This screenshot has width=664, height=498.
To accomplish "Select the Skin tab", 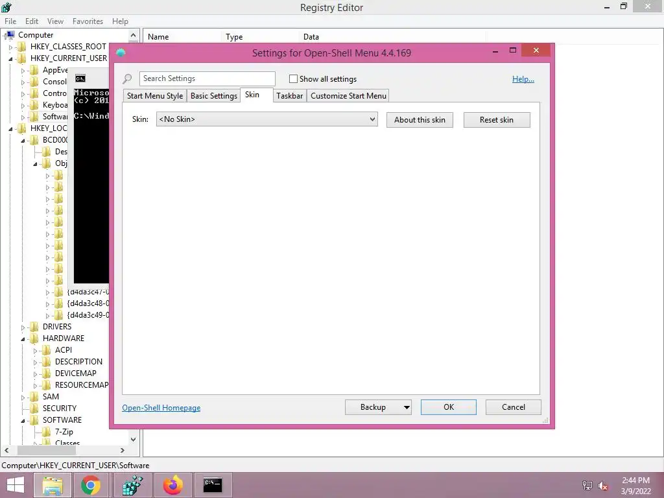I will click(257, 95).
